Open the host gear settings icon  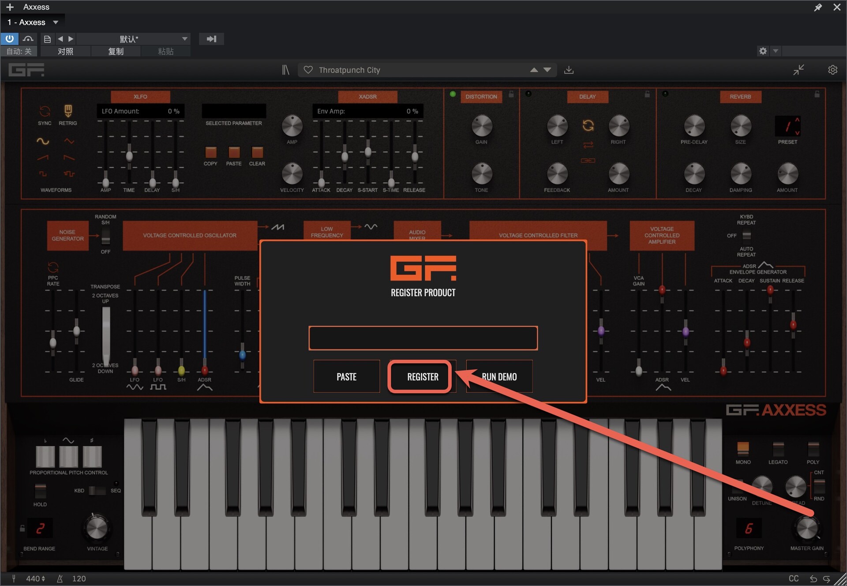coord(763,51)
